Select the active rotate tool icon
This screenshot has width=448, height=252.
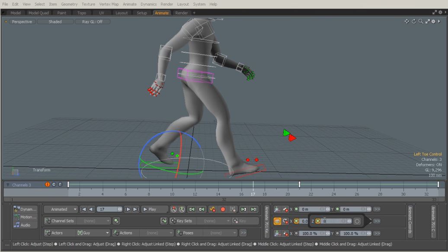[x=277, y=221]
